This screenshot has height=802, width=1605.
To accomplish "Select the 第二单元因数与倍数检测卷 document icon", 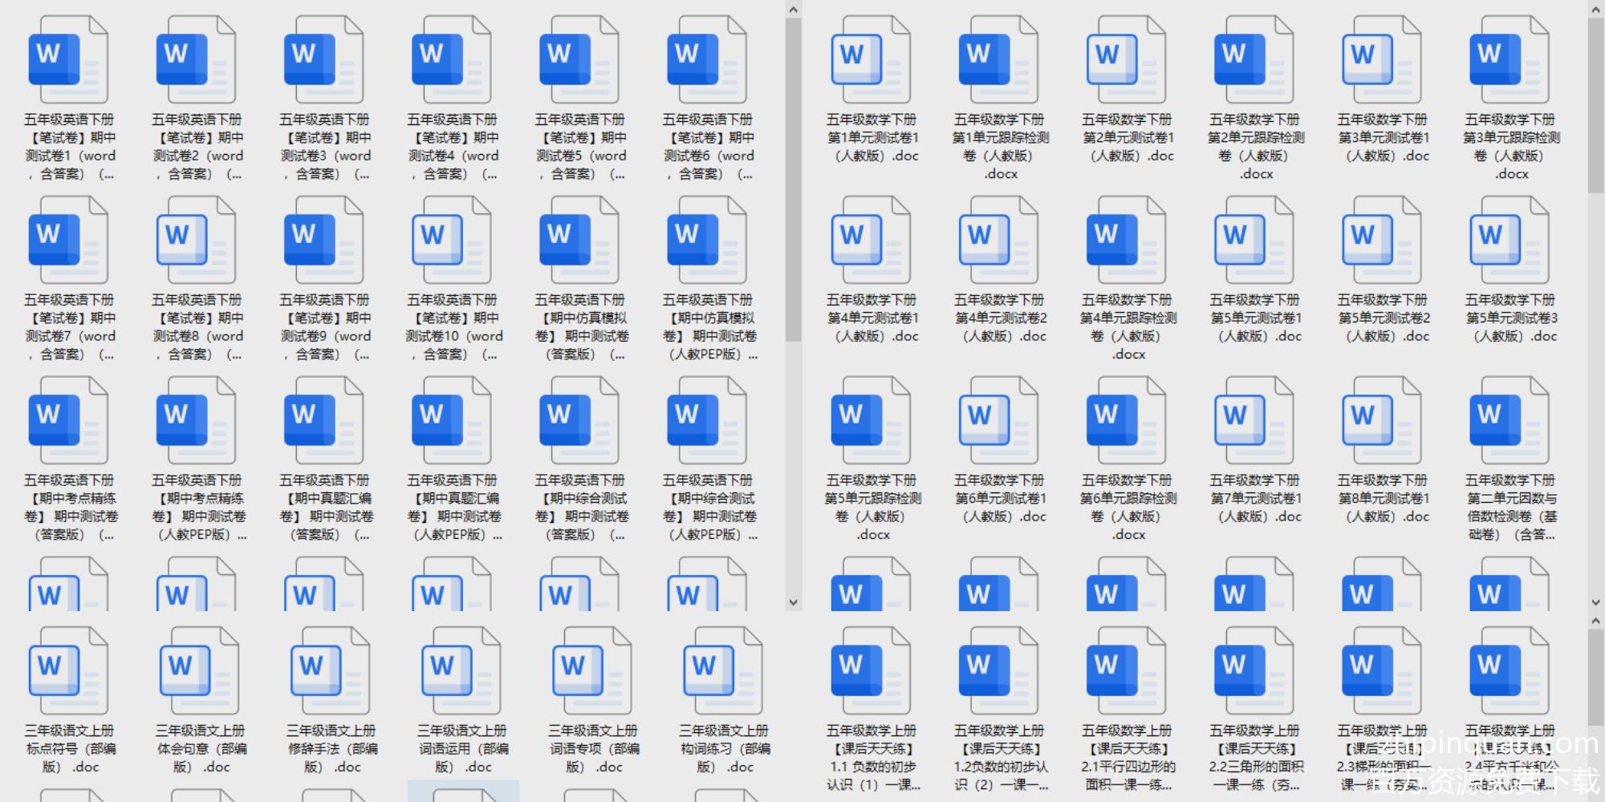I will (x=1510, y=420).
